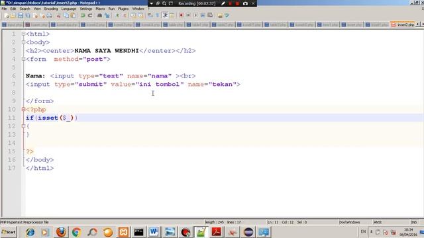
Task: Click the pencil annotate icon on the recording bar
Action: (x=223, y=3)
